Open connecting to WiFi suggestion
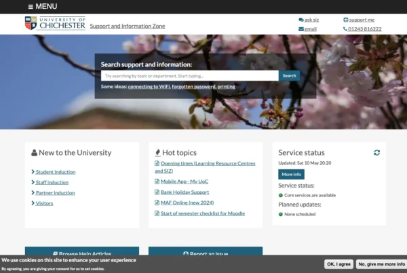This screenshot has height=273, width=407. pos(149,87)
